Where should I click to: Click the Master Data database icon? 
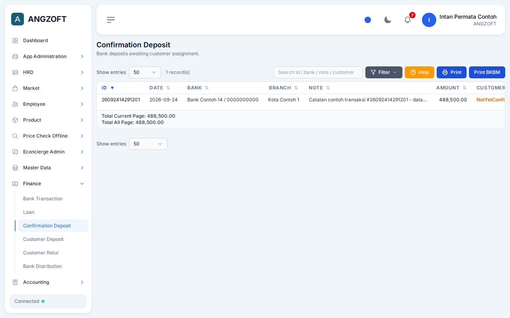pos(15,168)
